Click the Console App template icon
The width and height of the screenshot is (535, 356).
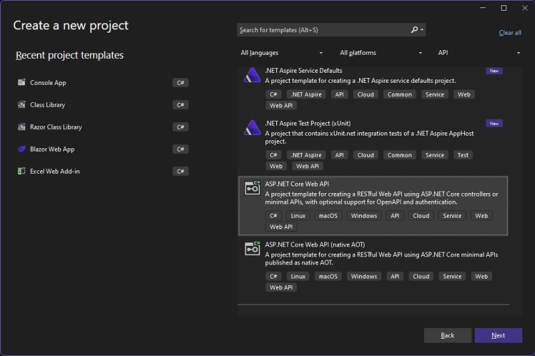(x=21, y=82)
